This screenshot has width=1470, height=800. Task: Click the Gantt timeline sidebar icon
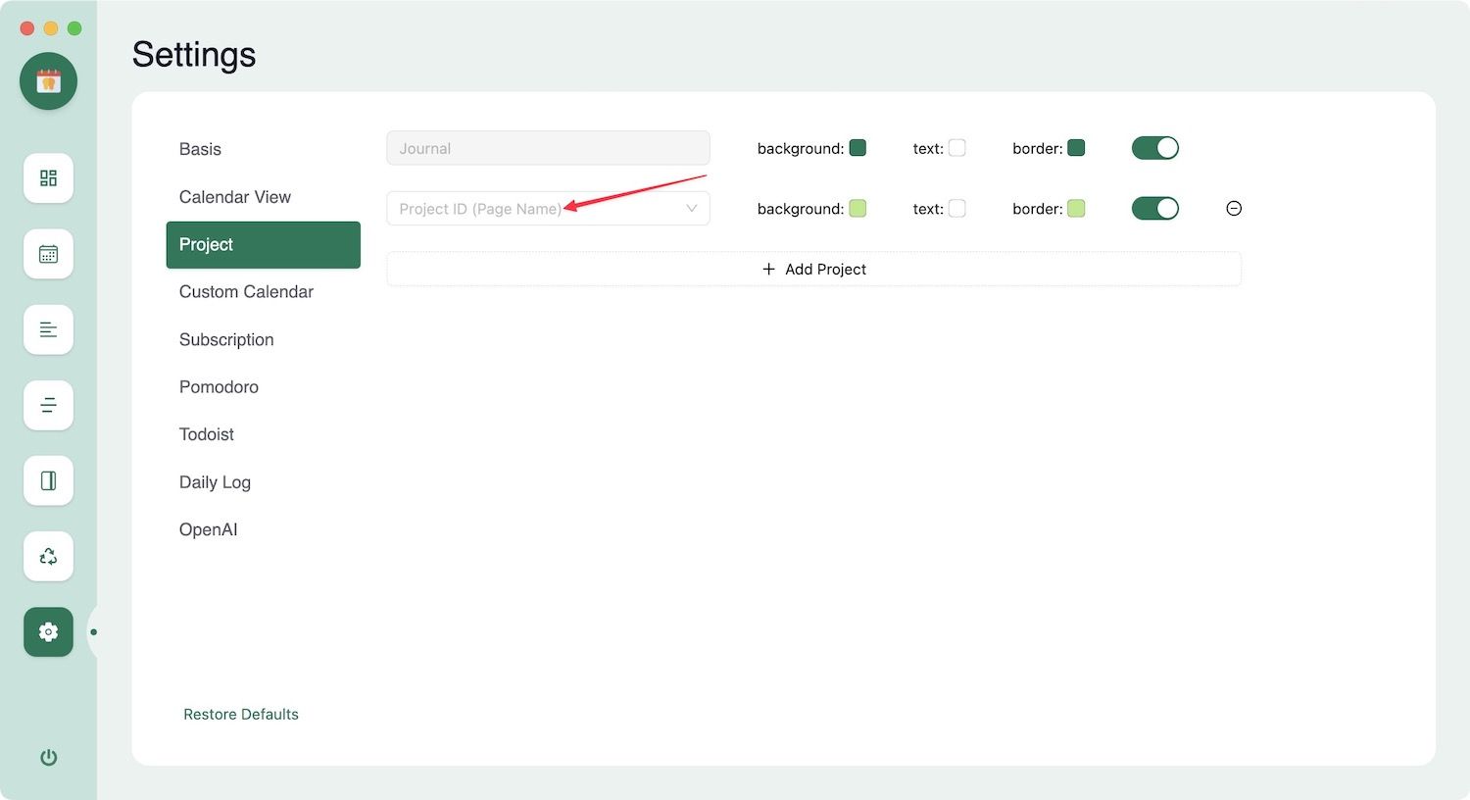[48, 329]
